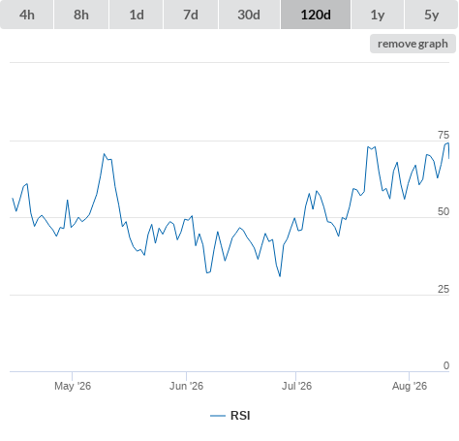
Task: Switch to the 30d time range
Action: [249, 15]
